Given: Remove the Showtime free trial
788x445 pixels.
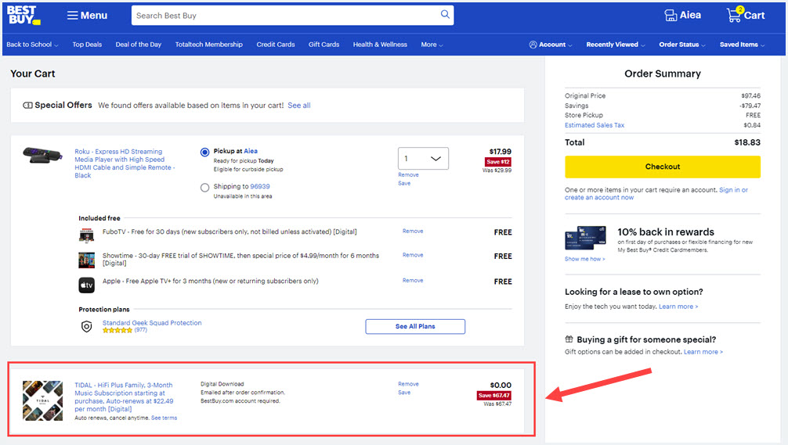Looking at the screenshot, I should pyautogui.click(x=413, y=256).
